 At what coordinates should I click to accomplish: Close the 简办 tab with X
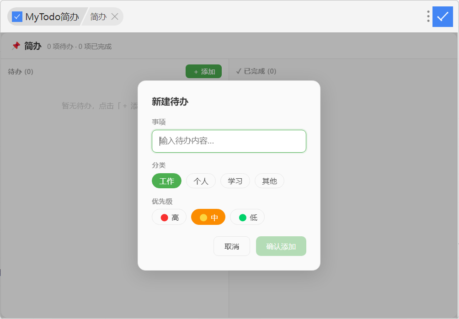[115, 17]
